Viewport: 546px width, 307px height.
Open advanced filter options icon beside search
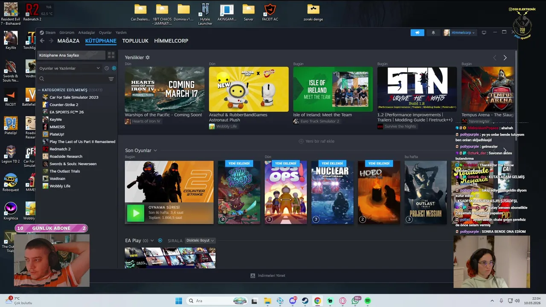(111, 79)
